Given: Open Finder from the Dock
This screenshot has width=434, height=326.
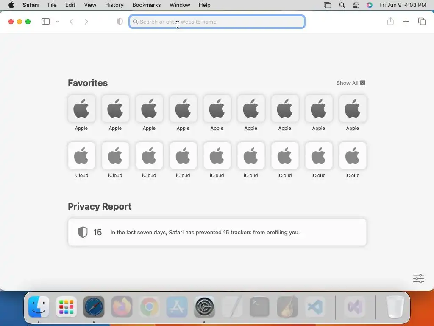Looking at the screenshot, I should (39, 306).
